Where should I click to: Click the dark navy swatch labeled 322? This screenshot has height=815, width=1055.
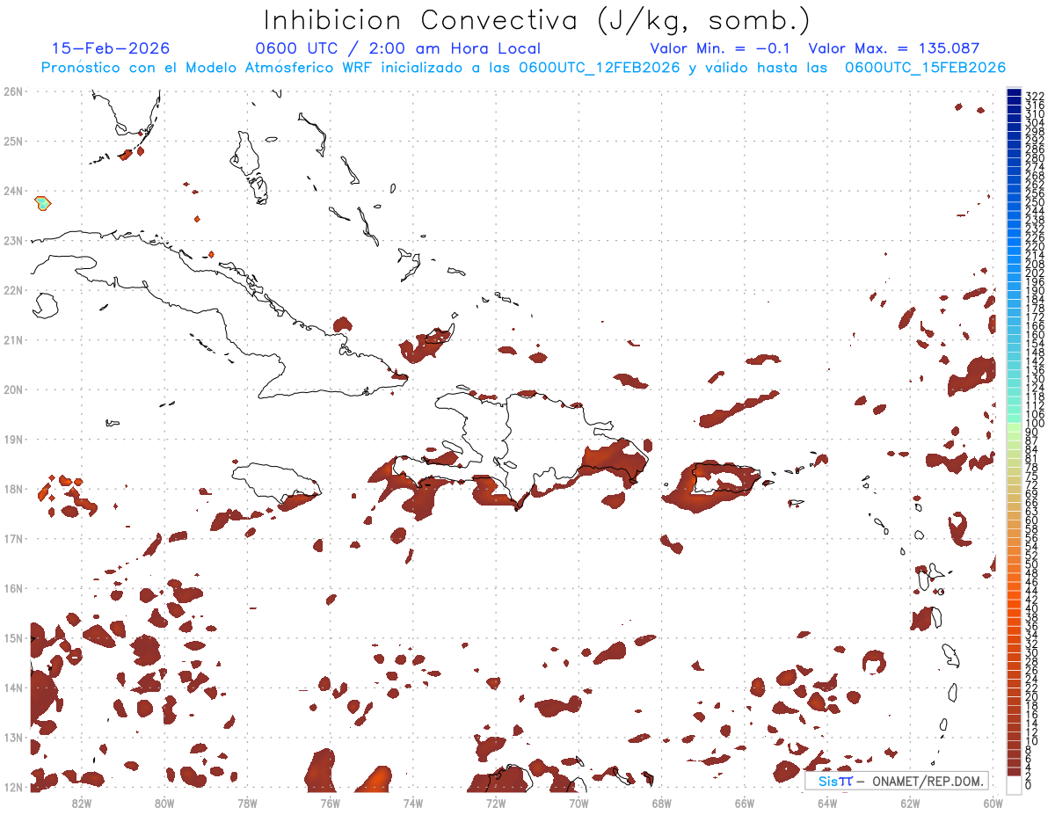pyautogui.click(x=1014, y=93)
